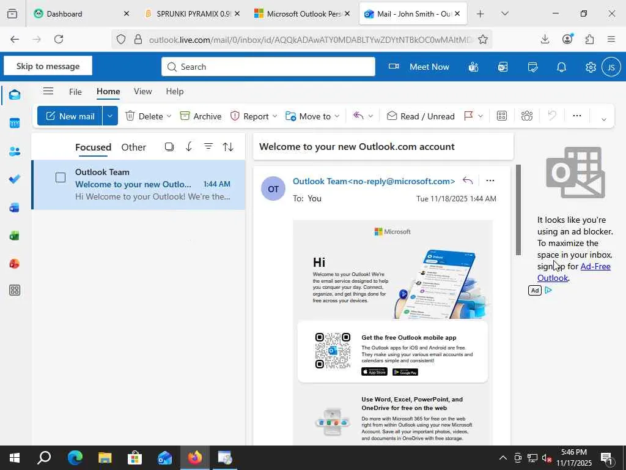626x470 pixels.
Task: Open the ribbon's more options ellipsis
Action: pyautogui.click(x=577, y=116)
